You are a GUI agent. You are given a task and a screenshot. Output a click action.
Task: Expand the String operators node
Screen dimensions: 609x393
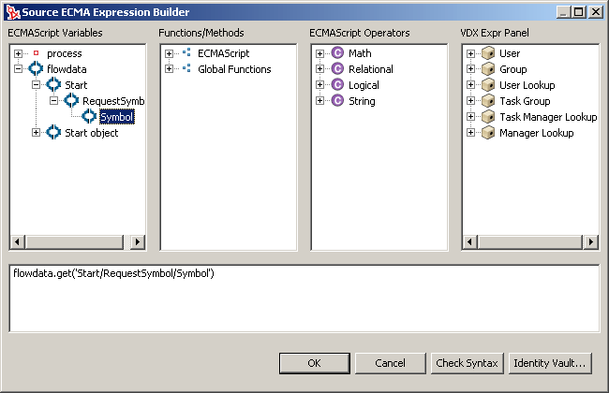[320, 101]
